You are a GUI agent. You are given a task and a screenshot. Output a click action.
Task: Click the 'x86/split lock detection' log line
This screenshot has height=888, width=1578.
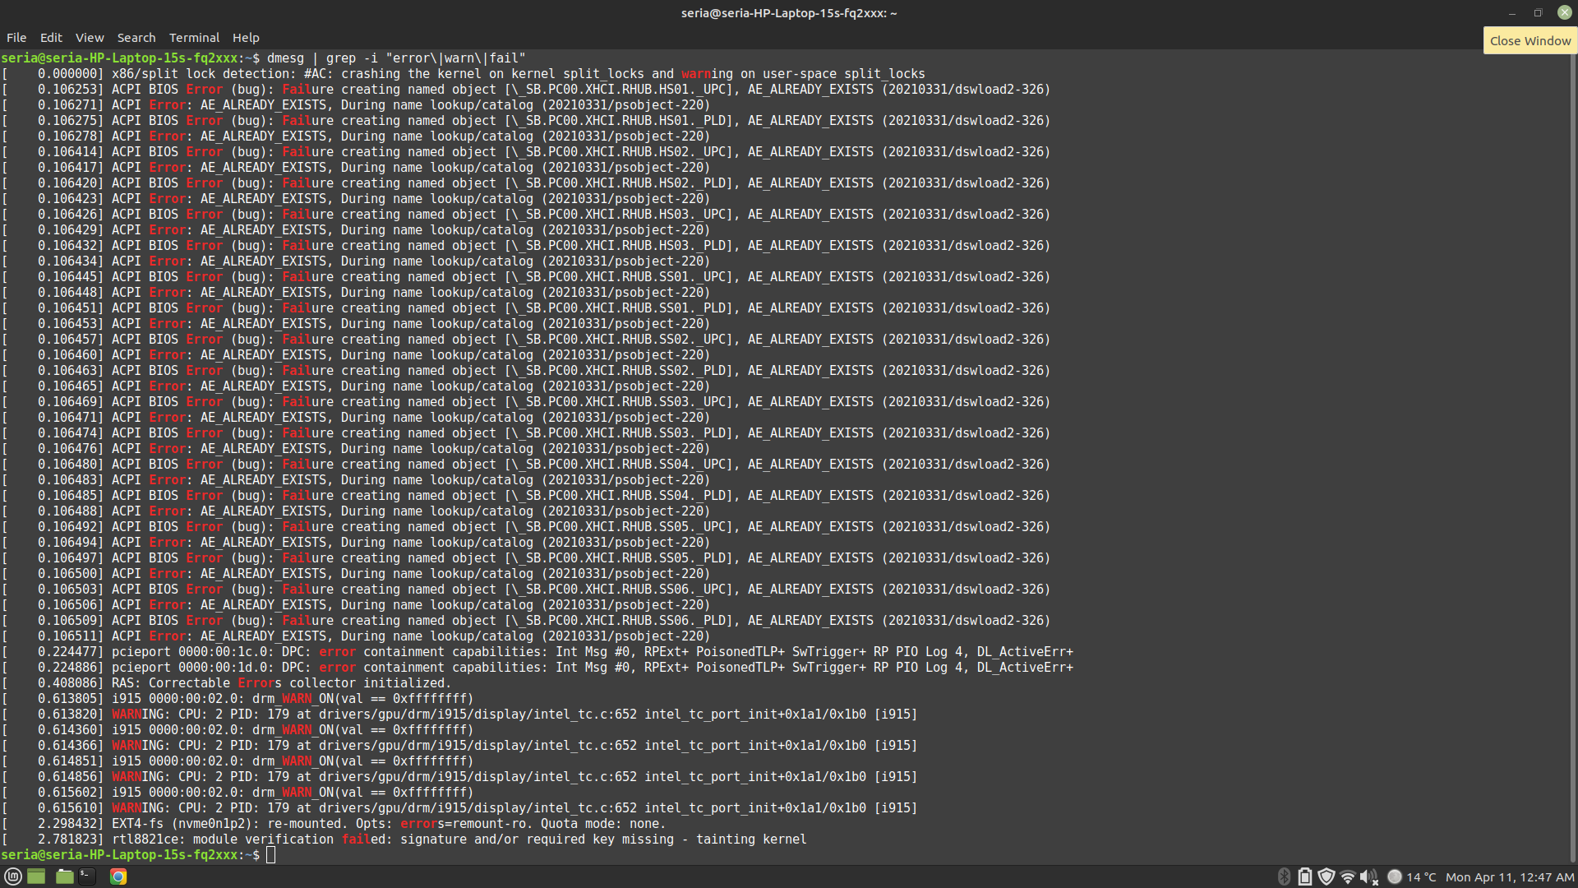464,74
